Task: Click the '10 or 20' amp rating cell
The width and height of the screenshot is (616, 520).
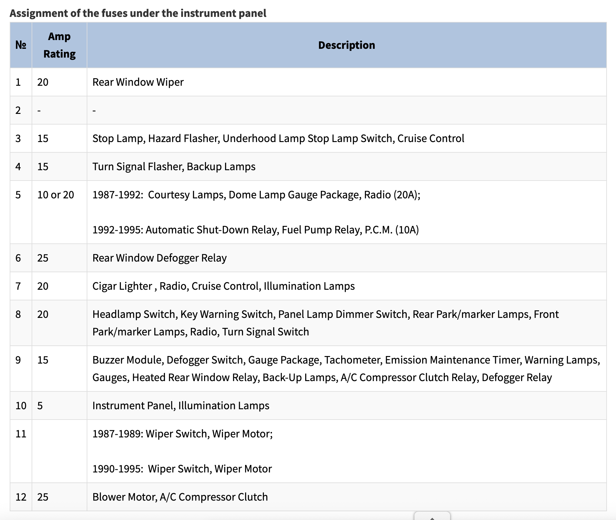Action: (x=56, y=195)
